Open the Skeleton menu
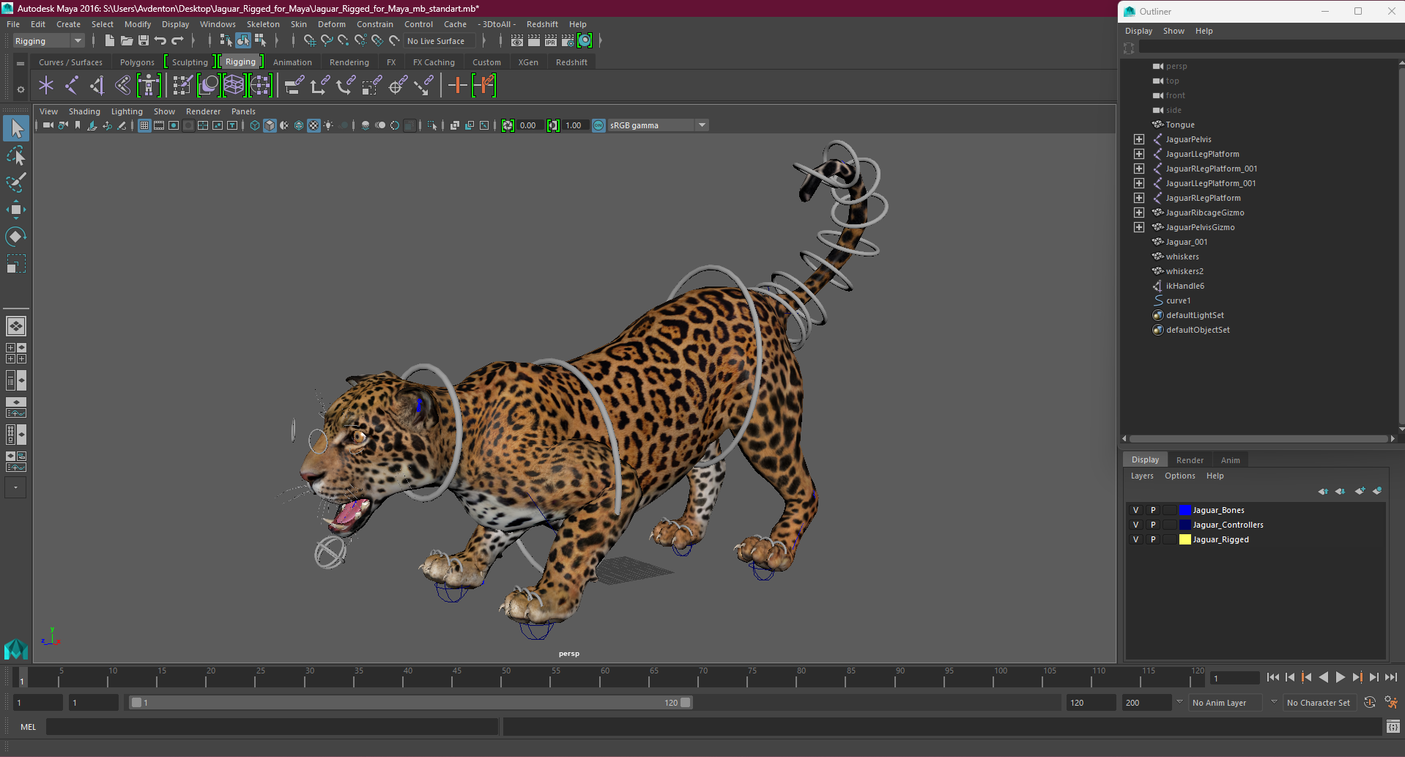Screen dimensions: 1405x757 263,24
